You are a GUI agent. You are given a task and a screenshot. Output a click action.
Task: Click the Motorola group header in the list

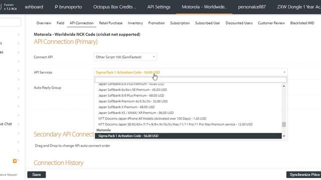(103, 130)
